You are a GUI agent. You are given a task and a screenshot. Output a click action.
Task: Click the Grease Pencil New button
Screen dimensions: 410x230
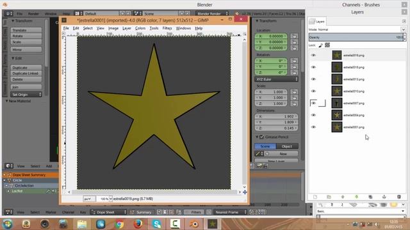[x=281, y=154]
